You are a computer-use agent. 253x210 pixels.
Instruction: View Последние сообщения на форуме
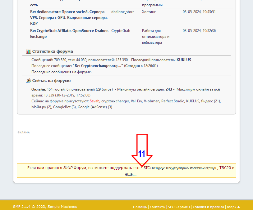(x=62, y=72)
